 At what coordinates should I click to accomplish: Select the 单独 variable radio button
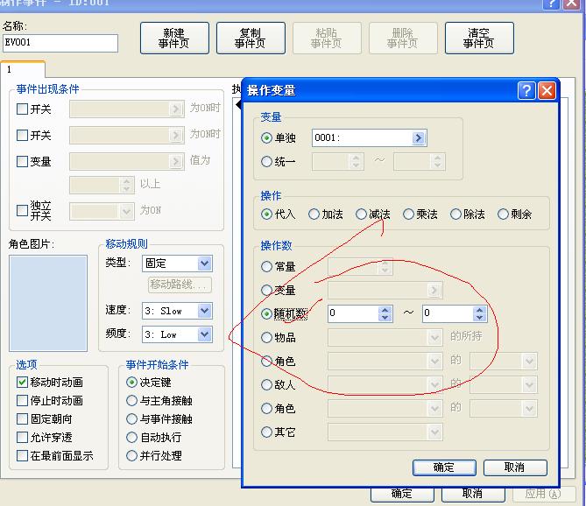[x=266, y=138]
